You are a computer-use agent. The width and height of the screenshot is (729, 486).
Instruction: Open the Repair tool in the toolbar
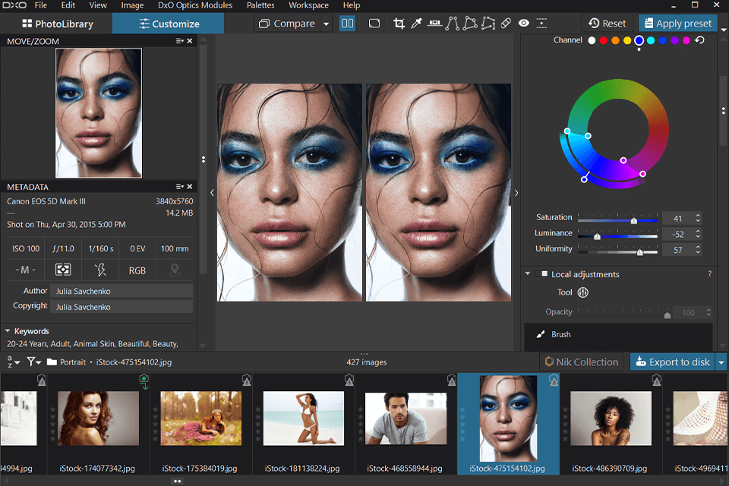(x=506, y=24)
